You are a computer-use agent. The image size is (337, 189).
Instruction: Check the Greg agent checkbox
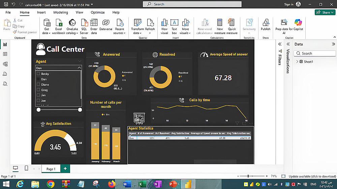tap(38, 90)
